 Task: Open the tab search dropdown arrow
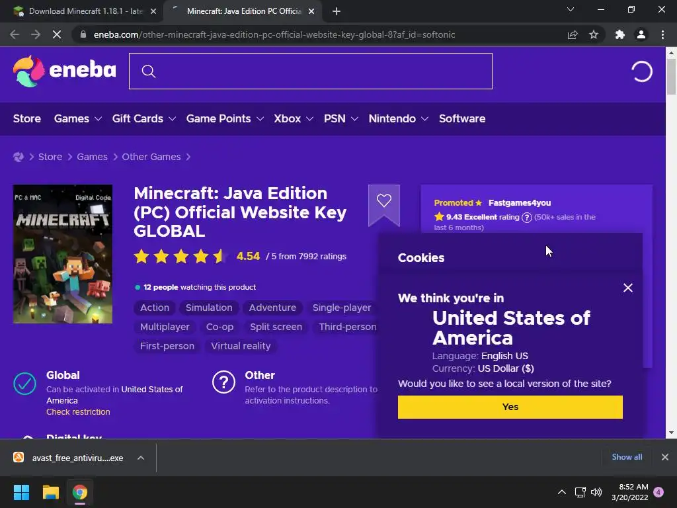(571, 9)
